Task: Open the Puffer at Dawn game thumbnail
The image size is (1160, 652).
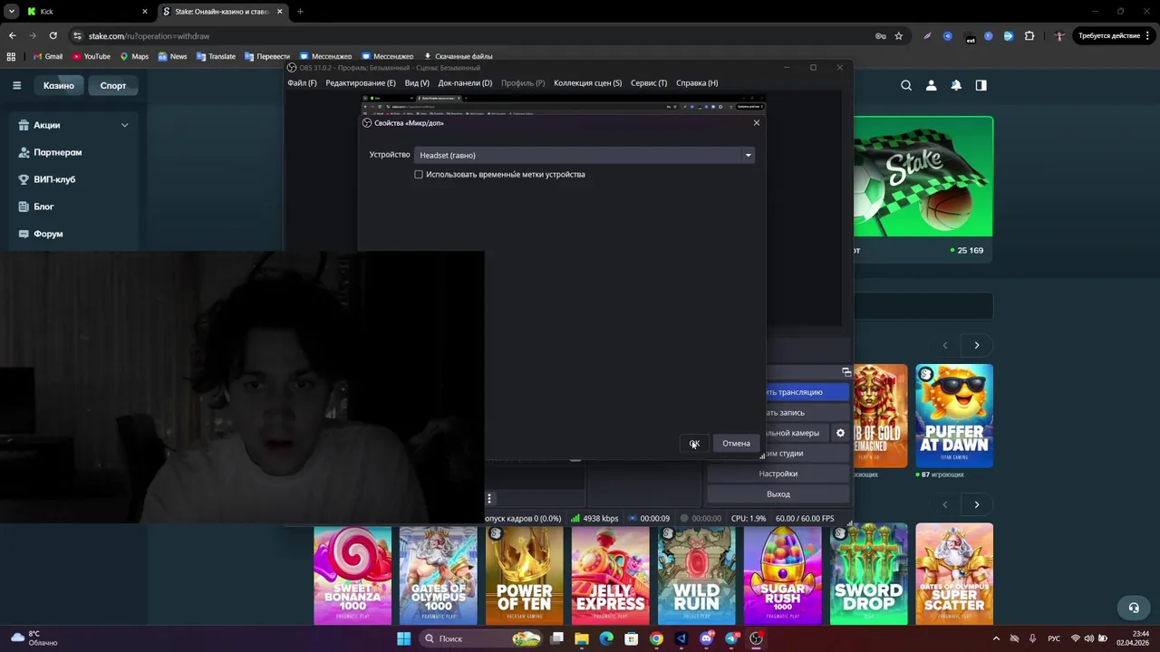Action: (x=954, y=416)
